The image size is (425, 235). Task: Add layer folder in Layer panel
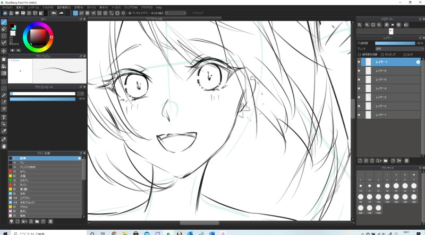[x=386, y=161]
